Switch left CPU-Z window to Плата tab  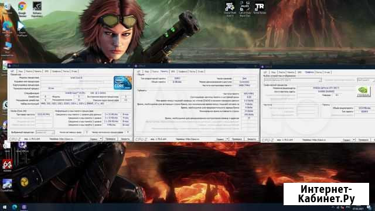29,72
